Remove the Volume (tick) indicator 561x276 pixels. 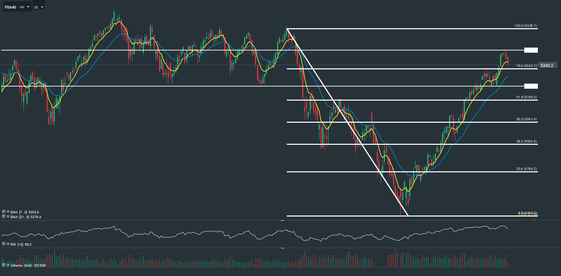8,265
